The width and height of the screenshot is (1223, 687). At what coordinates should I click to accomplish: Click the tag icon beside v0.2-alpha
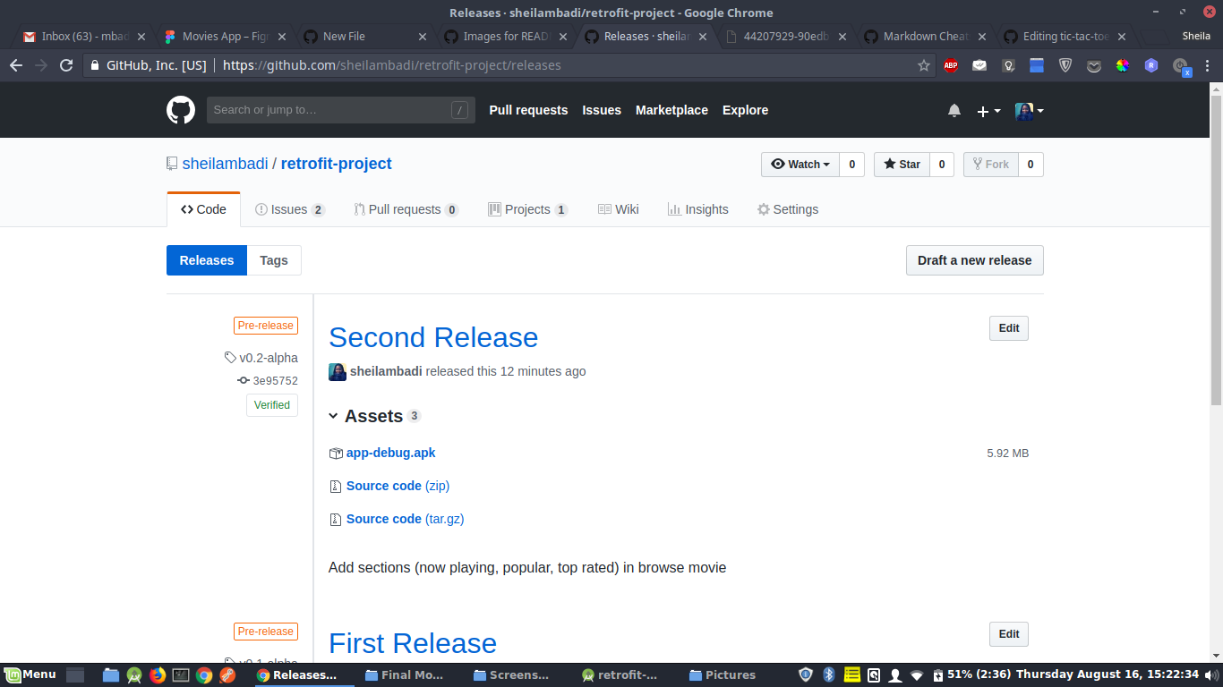pos(230,357)
